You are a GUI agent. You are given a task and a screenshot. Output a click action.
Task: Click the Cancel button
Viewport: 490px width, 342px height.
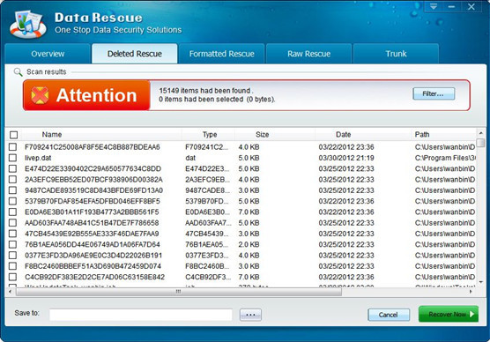pyautogui.click(x=389, y=315)
